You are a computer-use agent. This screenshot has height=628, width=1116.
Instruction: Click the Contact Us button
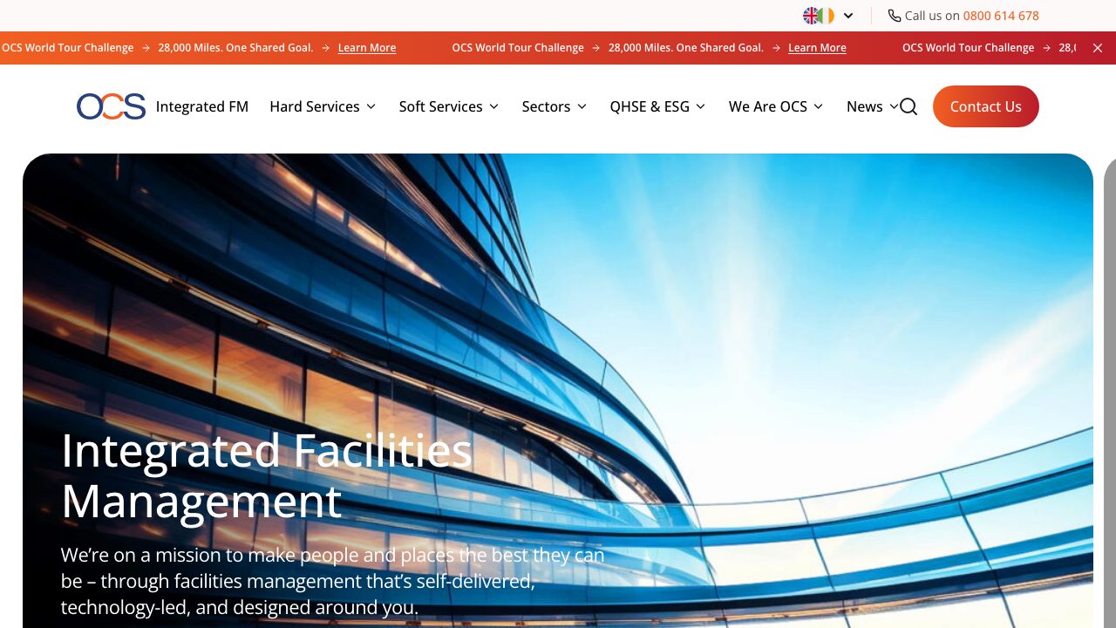986,106
